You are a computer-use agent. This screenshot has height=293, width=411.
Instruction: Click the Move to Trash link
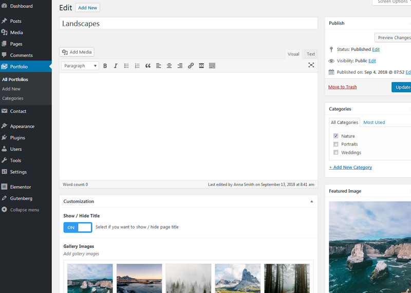[342, 87]
